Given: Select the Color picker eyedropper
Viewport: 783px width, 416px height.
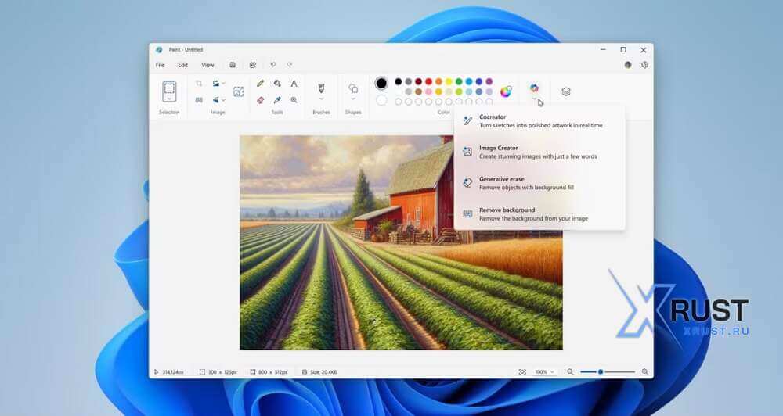Looking at the screenshot, I should 277,100.
